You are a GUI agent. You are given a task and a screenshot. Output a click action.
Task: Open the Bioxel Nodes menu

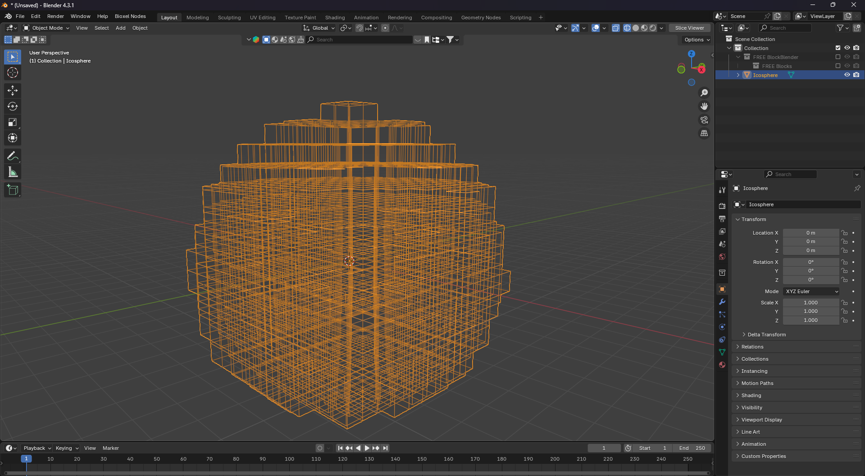point(130,16)
